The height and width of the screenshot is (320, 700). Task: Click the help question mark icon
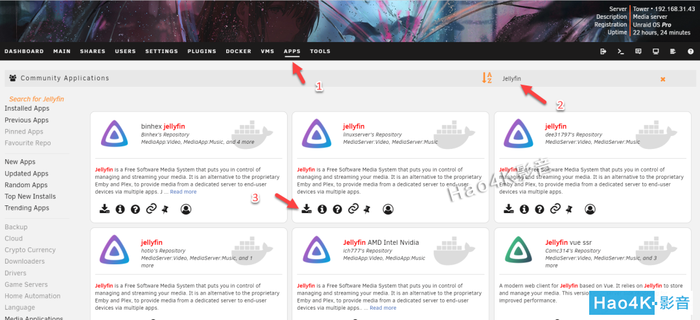pos(691,51)
